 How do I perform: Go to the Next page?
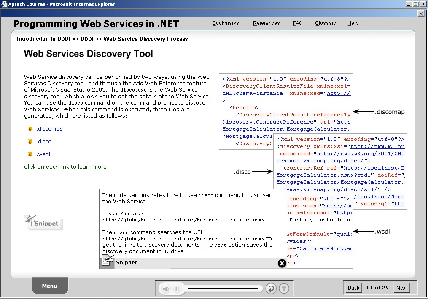click(x=401, y=288)
